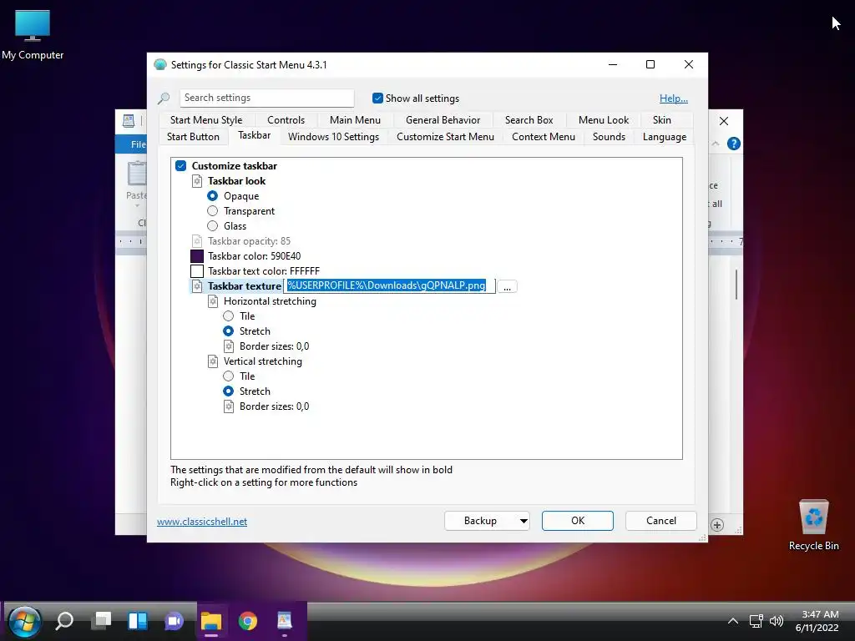Click the Horizontal stretching setting icon
This screenshot has width=855, height=641.
(x=213, y=301)
